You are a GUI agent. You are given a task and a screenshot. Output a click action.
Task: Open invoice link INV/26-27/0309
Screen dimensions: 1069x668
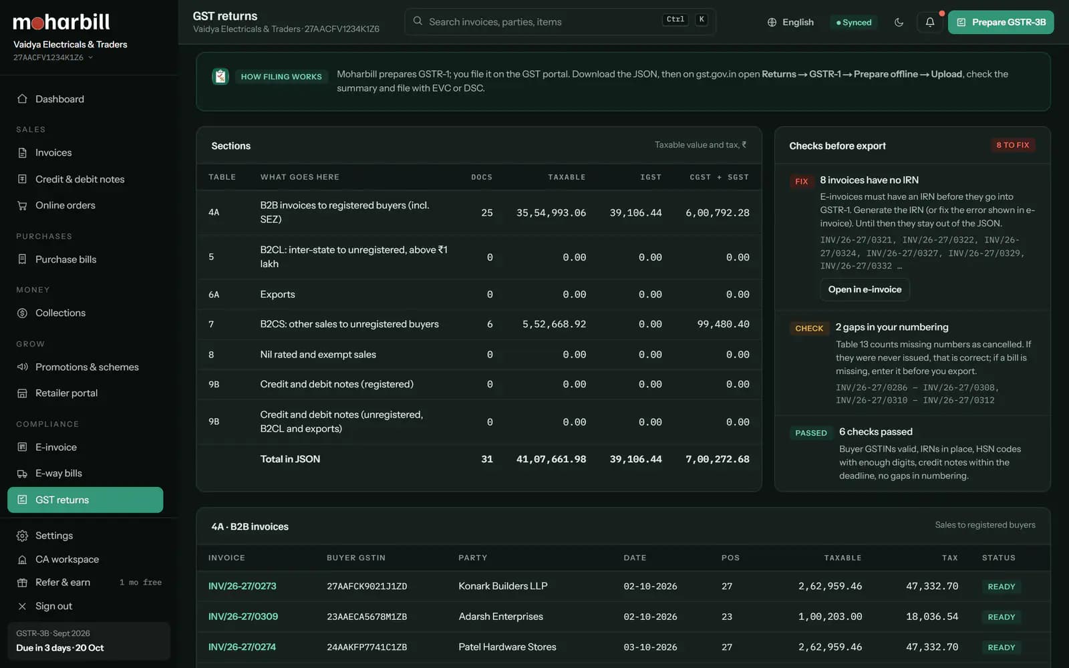tap(243, 617)
